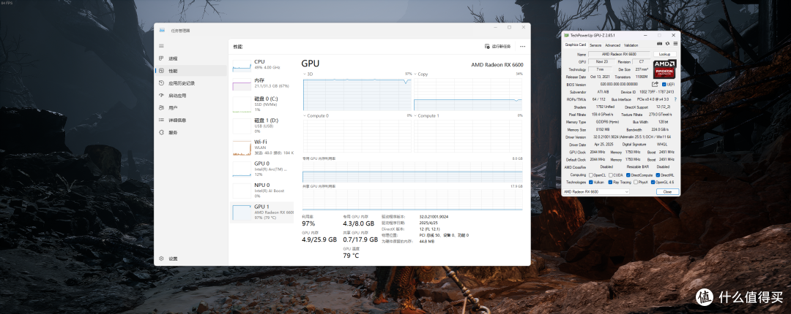Screen dimensions: 791x314
Task: Open 服务 (Services) page in sidebar
Action: pyautogui.click(x=190, y=132)
